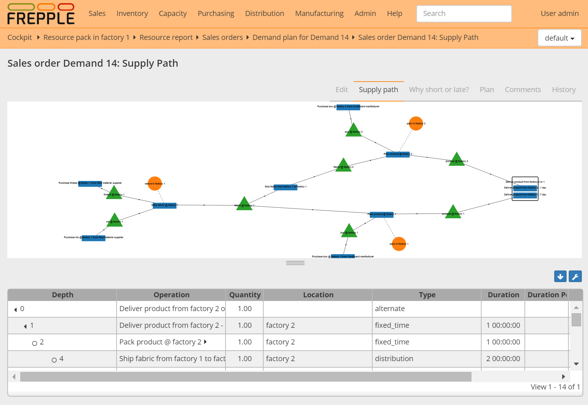Select the orange 'weave in factory 1' resource node
This screenshot has height=405, width=588.
(155, 183)
